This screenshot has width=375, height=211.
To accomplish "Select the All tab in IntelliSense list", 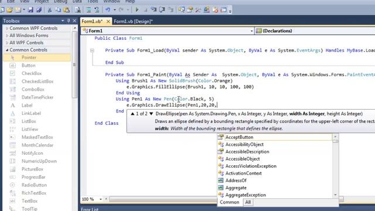I will tap(248, 202).
